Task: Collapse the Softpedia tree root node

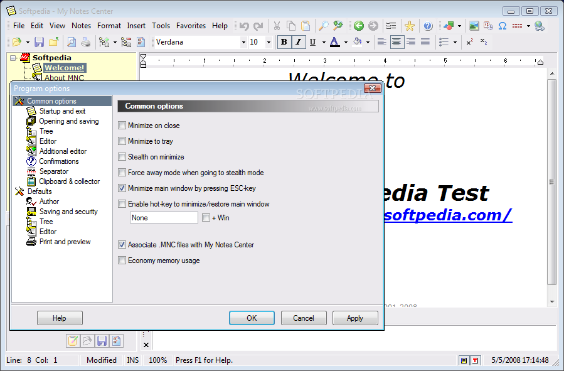Action: (x=13, y=58)
